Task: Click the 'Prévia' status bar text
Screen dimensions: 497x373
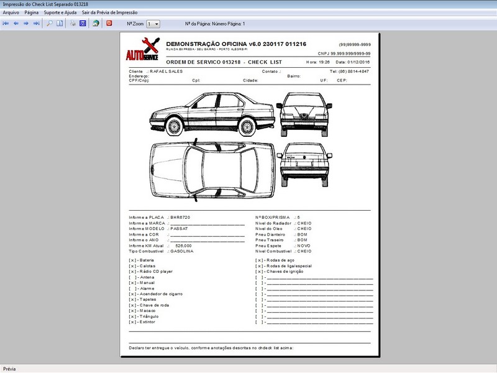Action: click(x=9, y=369)
